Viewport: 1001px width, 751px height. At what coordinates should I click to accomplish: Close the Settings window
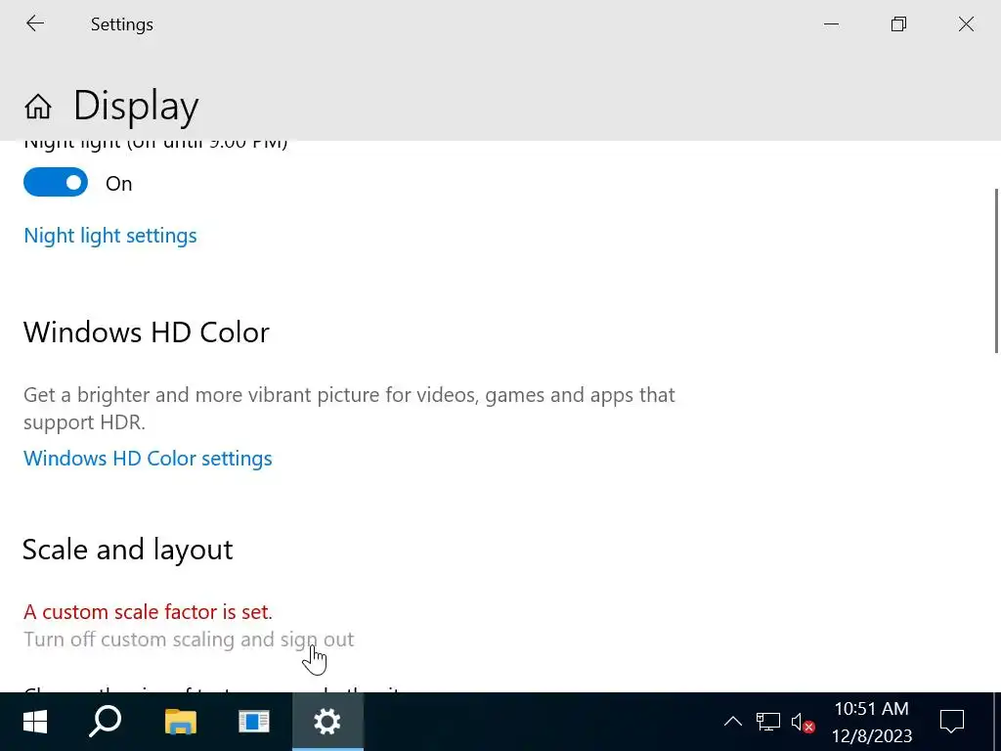(x=967, y=24)
